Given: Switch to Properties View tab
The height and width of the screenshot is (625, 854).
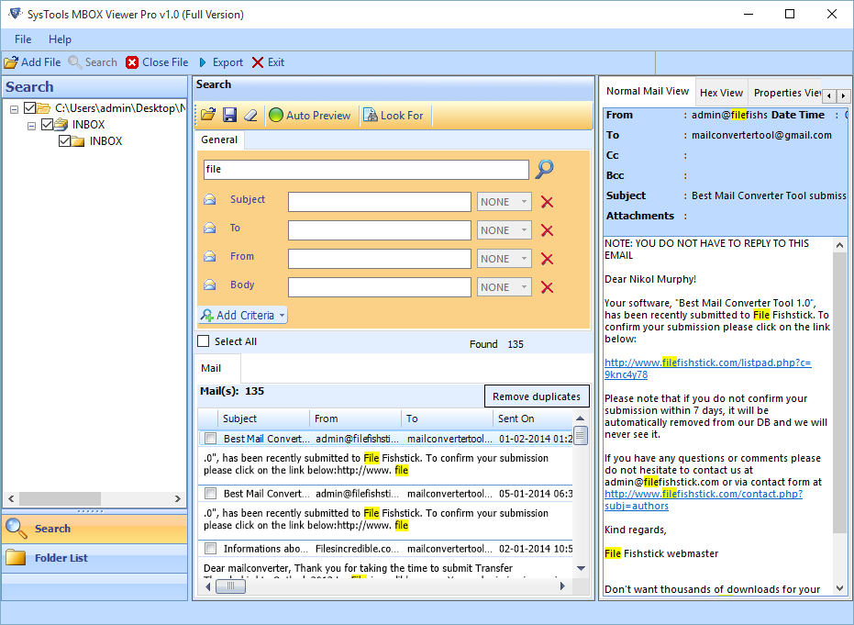Looking at the screenshot, I should click(x=787, y=93).
